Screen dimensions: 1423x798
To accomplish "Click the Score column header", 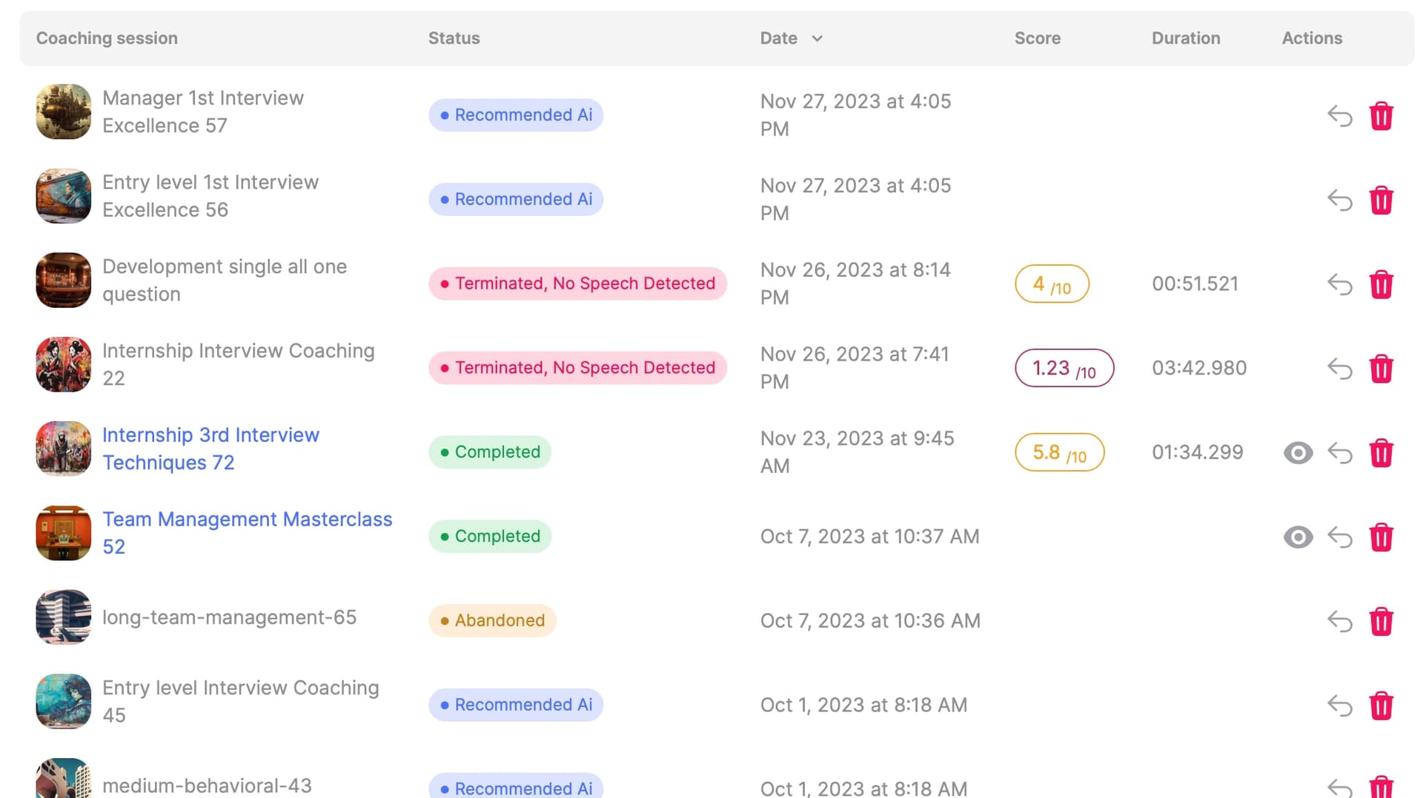I will tap(1037, 38).
